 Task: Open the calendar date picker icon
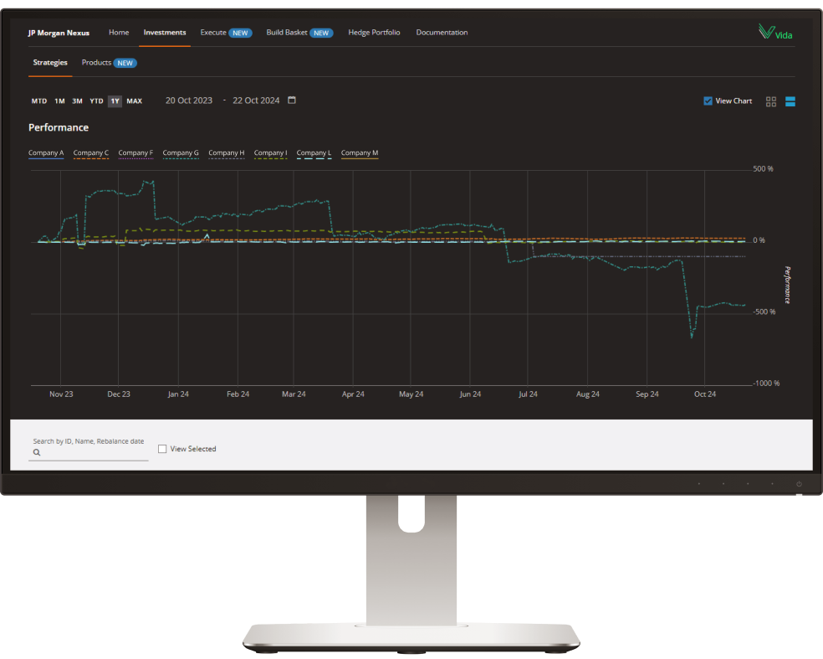tap(292, 100)
